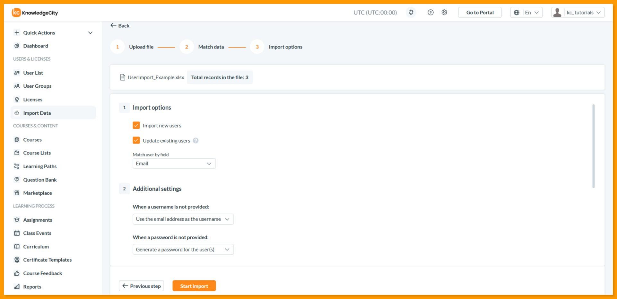Screen dimensions: 617x299
Task: Click the globe language icon
Action: pyautogui.click(x=517, y=13)
